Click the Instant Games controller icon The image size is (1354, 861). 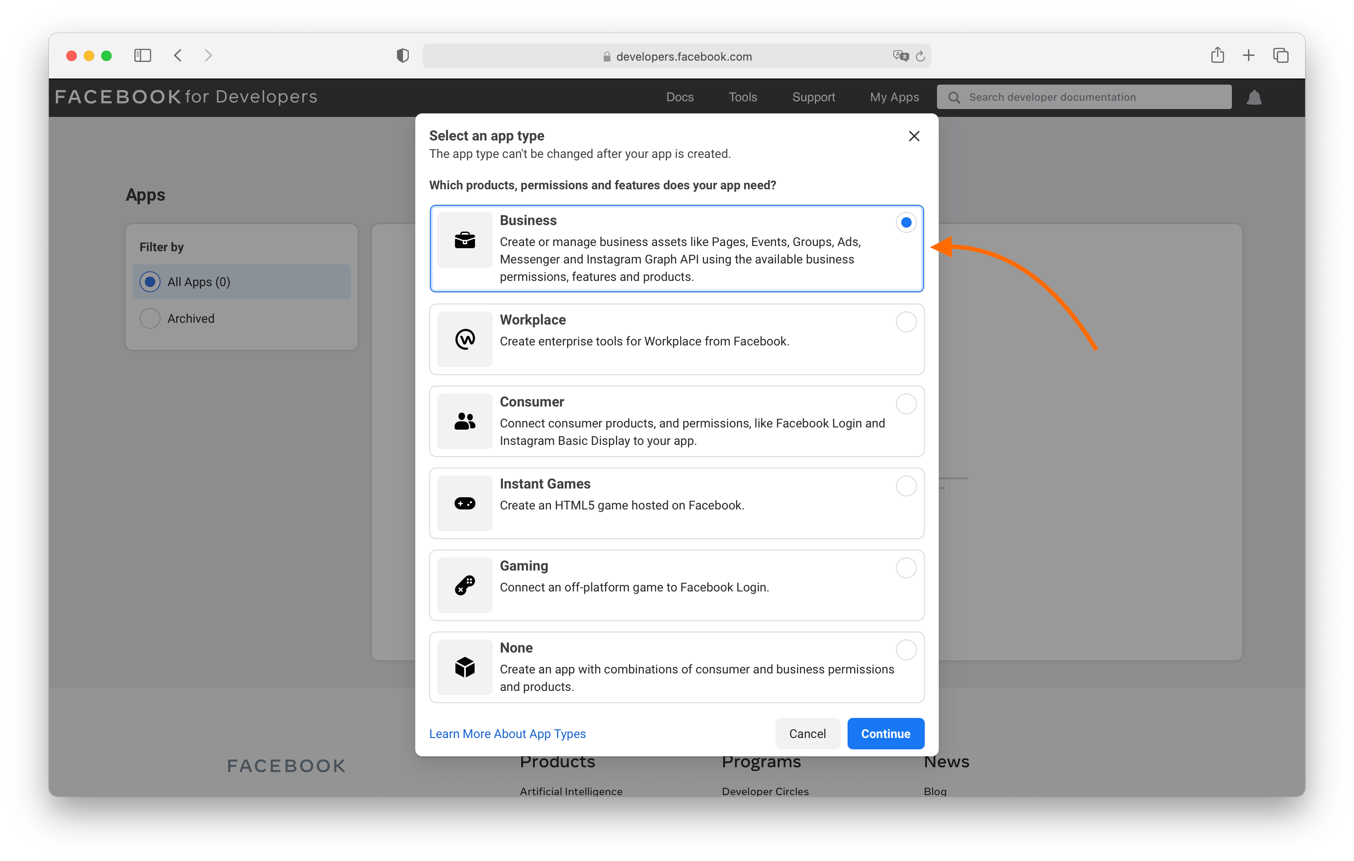point(465,503)
